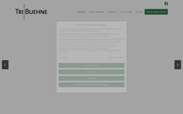Open the Cookie-Details link
This screenshot has height=114, width=183.
81,90
